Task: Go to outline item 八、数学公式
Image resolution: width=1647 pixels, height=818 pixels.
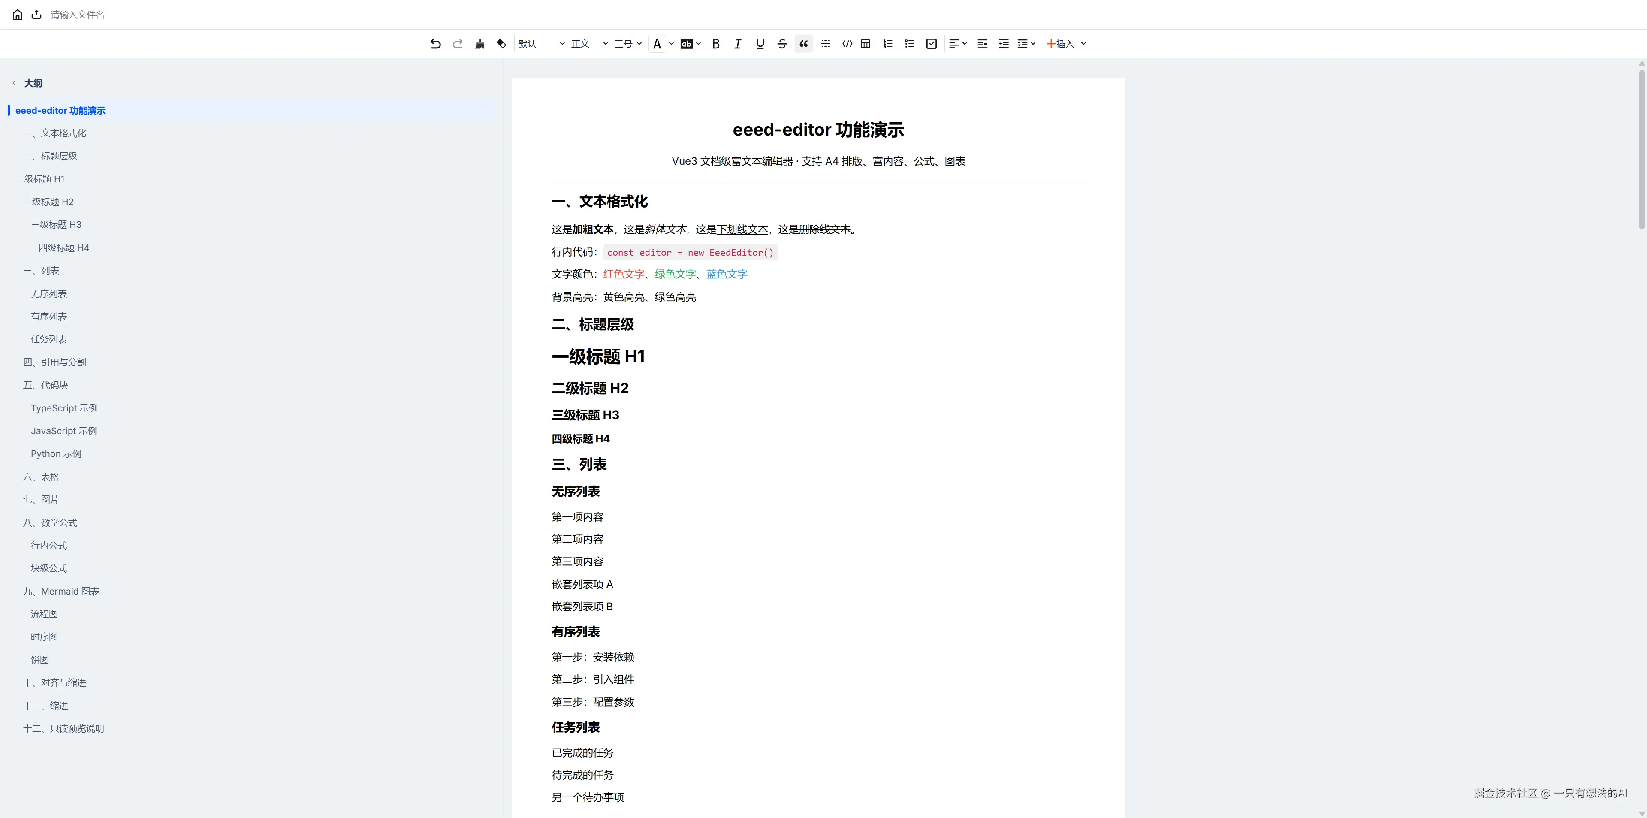Action: click(x=50, y=522)
